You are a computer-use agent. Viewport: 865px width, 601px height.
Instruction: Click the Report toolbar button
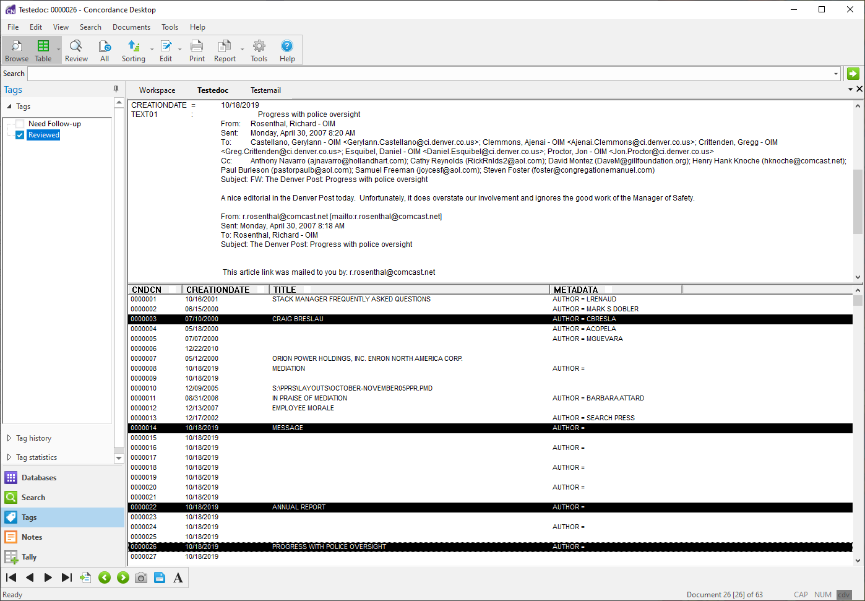click(x=225, y=50)
